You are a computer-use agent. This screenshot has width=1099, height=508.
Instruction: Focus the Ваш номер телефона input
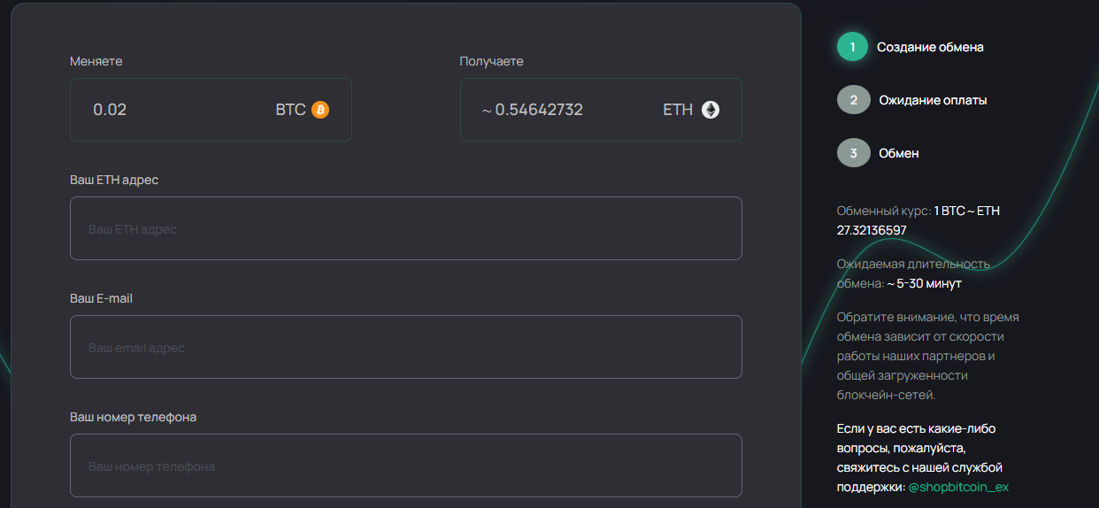pos(406,466)
